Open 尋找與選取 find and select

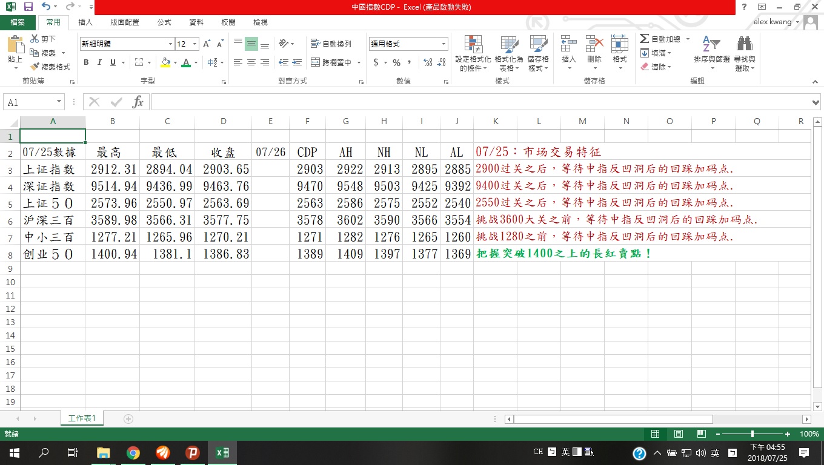(x=745, y=53)
